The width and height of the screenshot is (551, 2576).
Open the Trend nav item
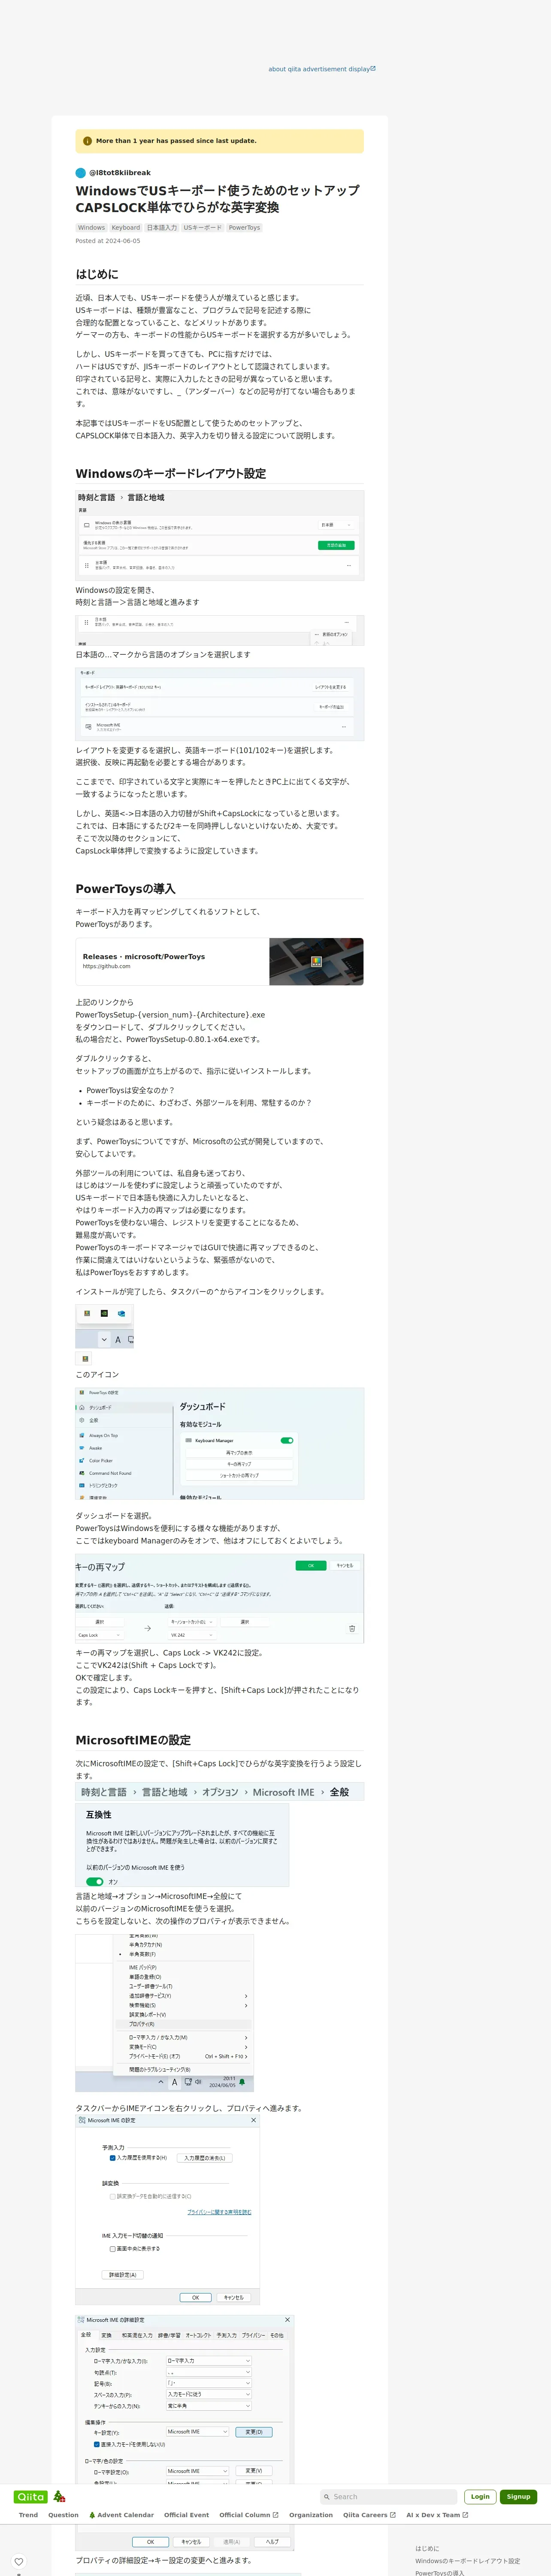click(28, 2515)
